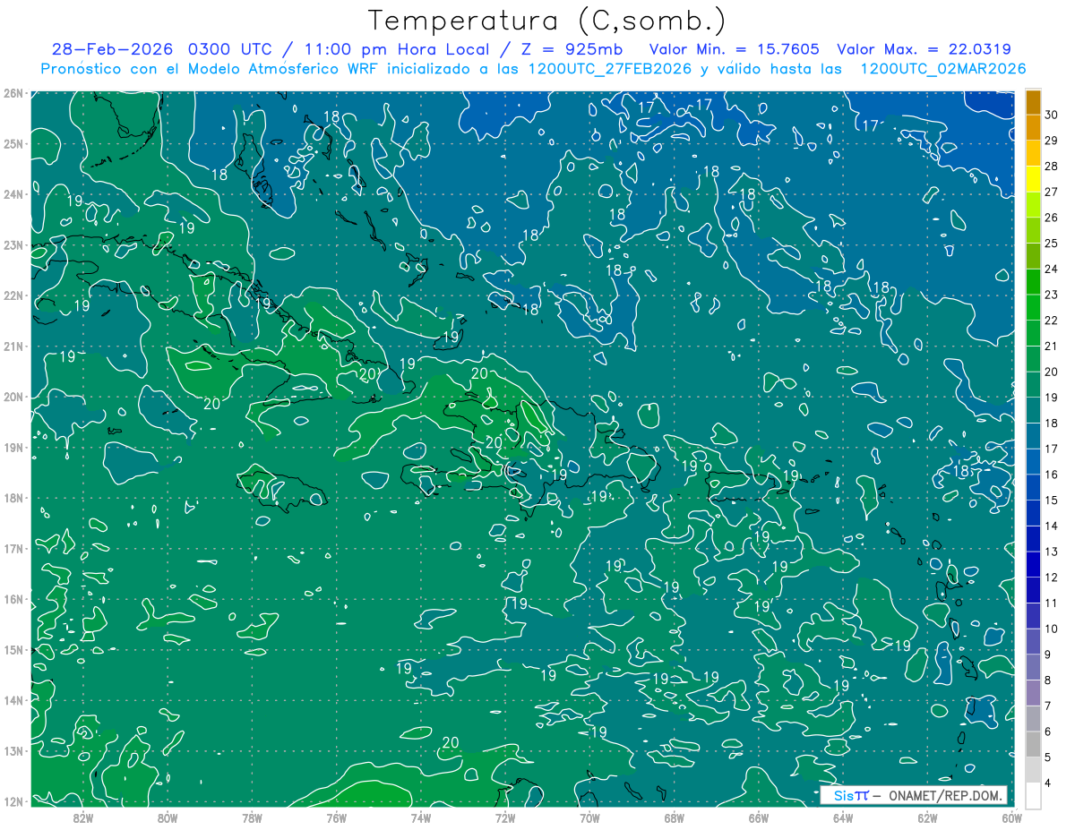Click the '25N' latitude axis label
This screenshot has height=830, width=1075.
(13, 143)
